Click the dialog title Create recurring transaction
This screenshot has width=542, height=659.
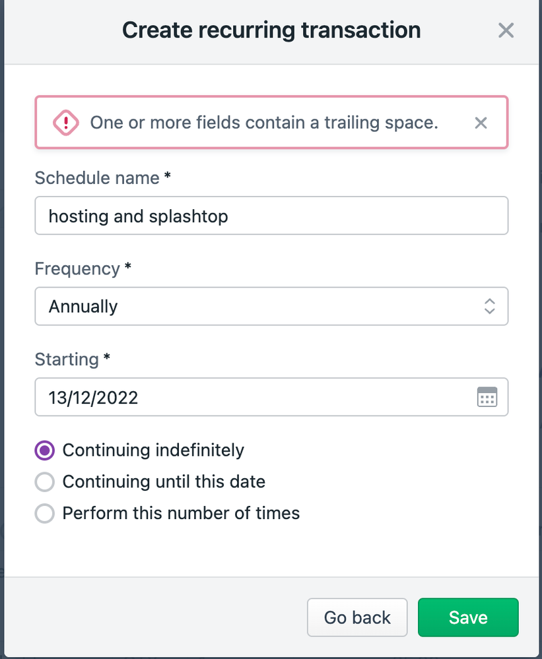click(x=271, y=30)
